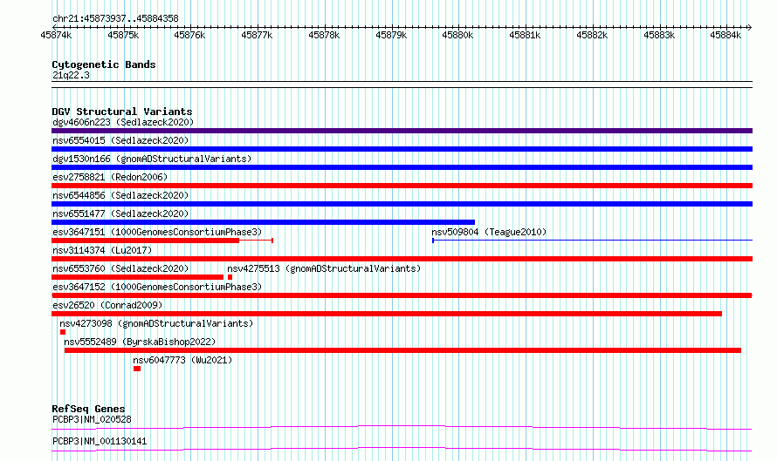This screenshot has width=777, height=461.
Task: Click the nsv6047773 (Wu2021) label
Action: [x=182, y=360]
